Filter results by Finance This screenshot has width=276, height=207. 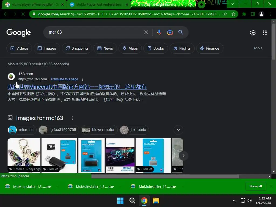tap(210, 48)
